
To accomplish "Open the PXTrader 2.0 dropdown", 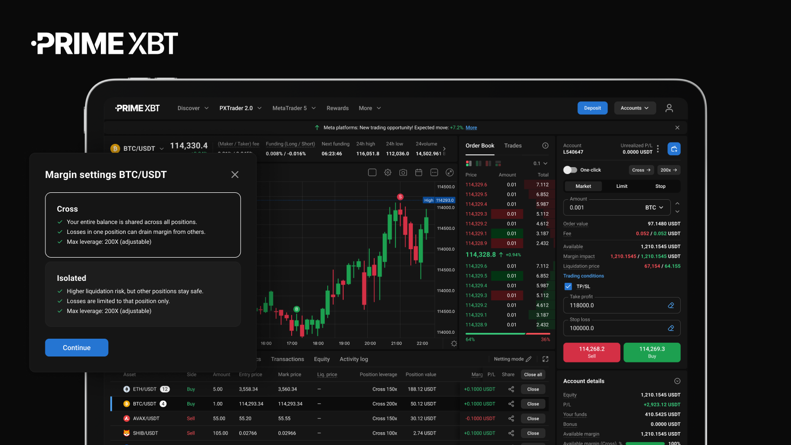I will pos(241,108).
